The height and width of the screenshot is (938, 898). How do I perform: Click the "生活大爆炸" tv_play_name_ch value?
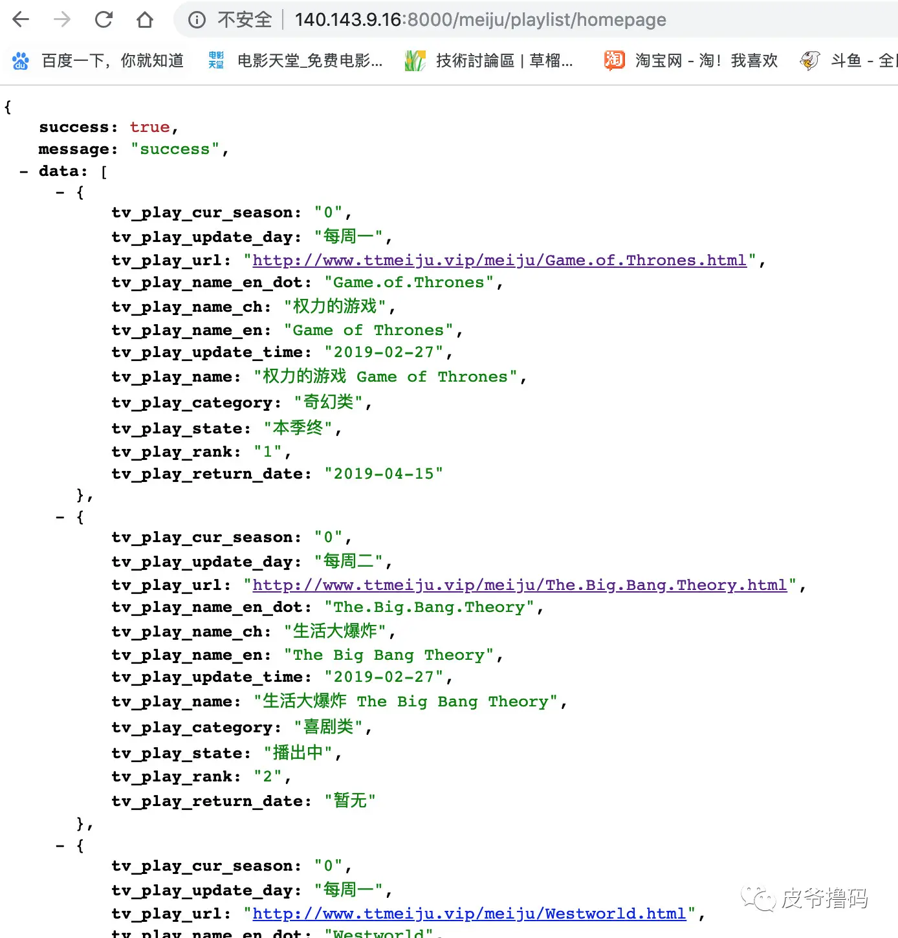335,631
